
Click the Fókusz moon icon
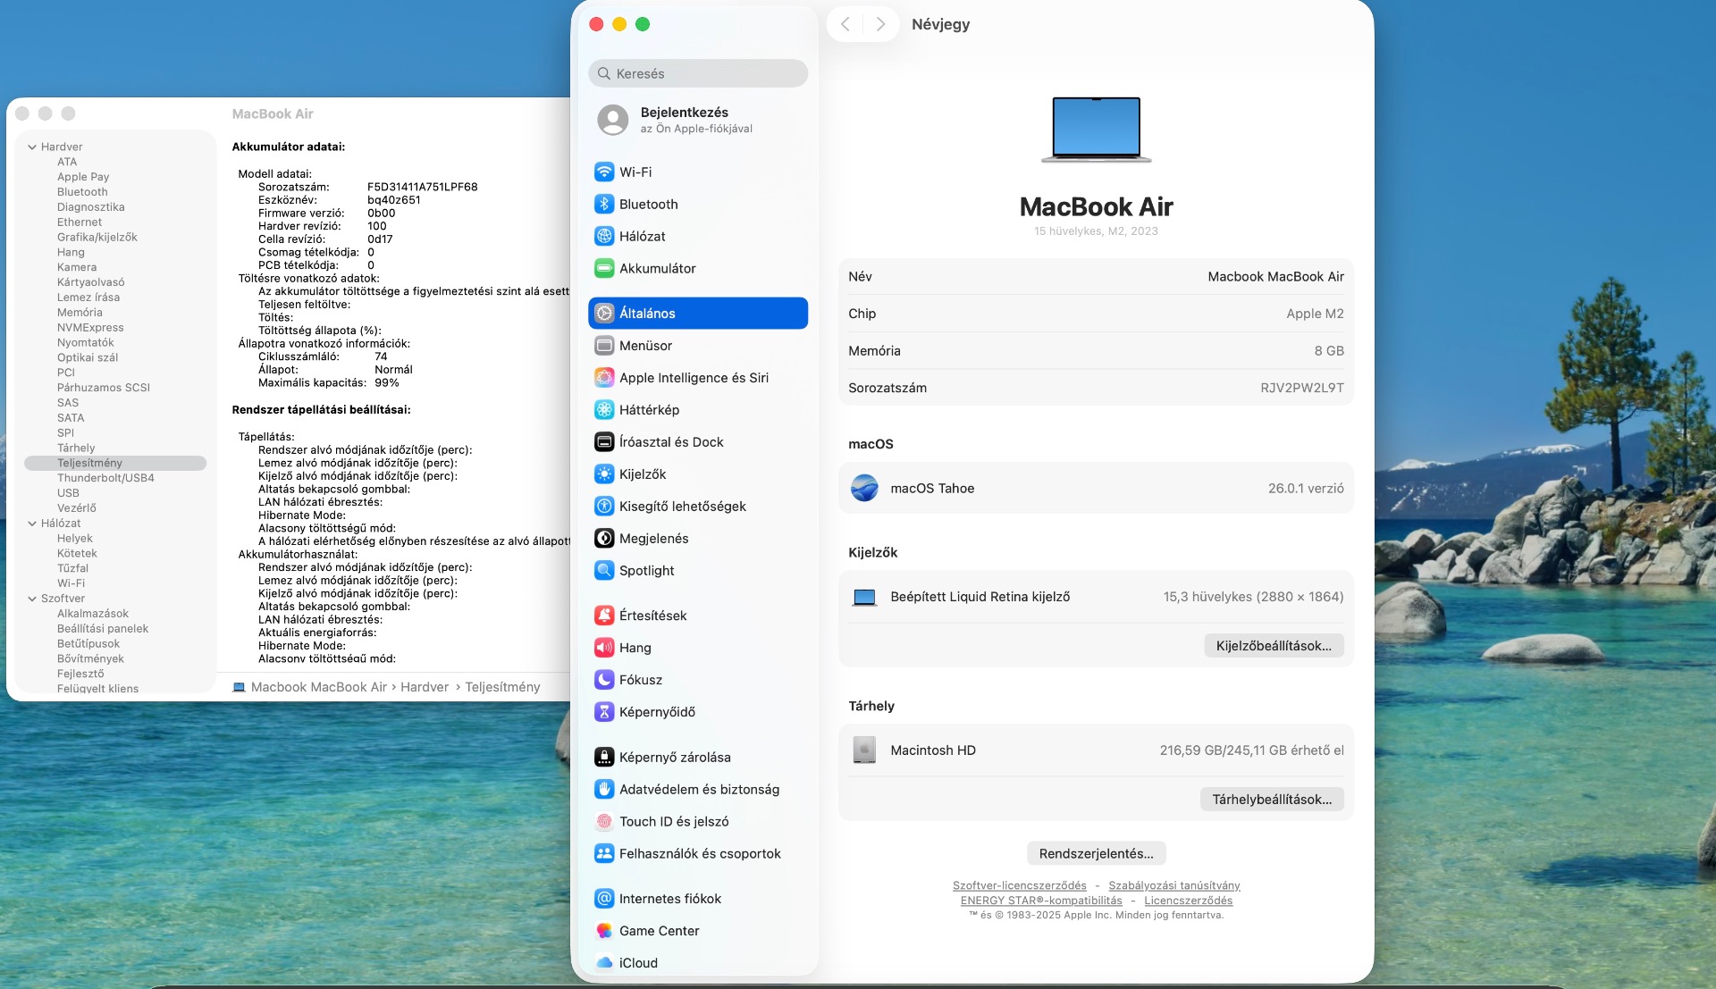[604, 679]
